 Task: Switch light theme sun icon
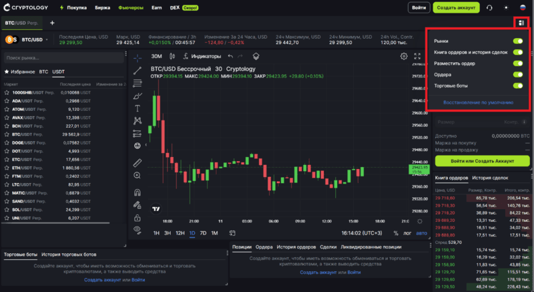[506, 7]
